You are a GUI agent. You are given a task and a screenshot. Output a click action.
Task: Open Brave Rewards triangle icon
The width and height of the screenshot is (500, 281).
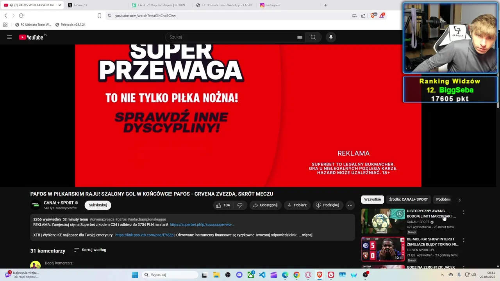pyautogui.click(x=382, y=16)
